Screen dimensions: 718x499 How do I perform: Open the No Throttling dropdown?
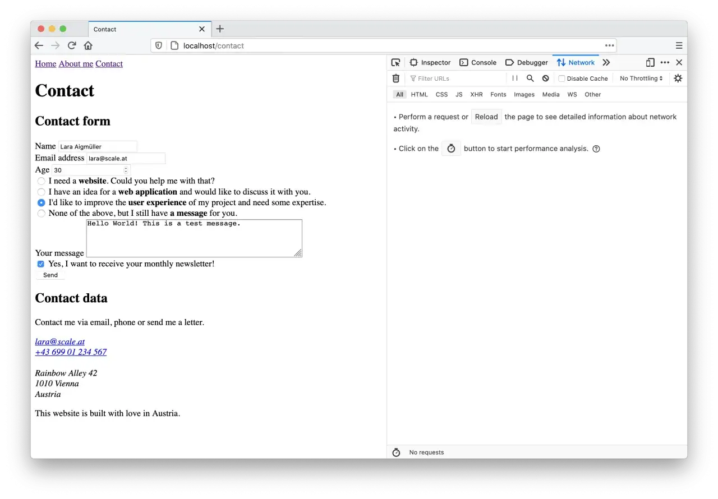pos(641,78)
